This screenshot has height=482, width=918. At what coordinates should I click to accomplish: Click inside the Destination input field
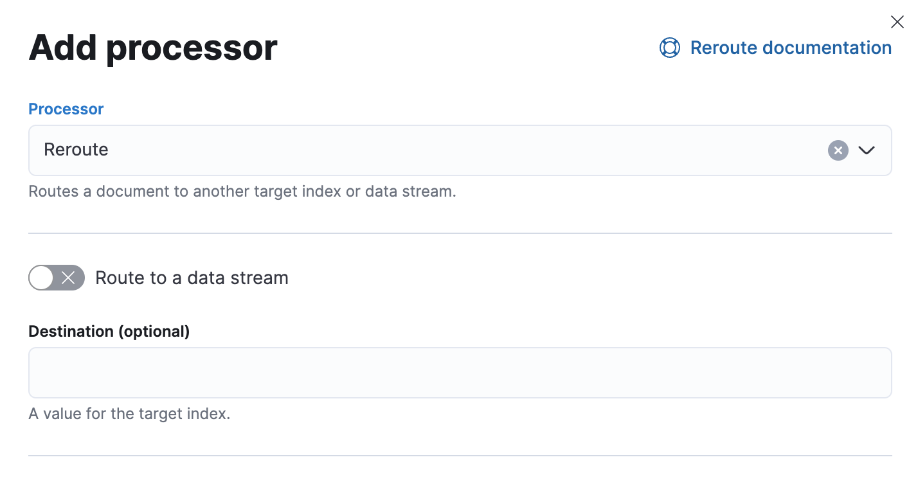460,373
